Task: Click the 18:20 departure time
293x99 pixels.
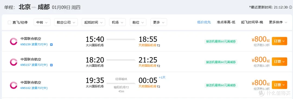Action: click(95, 60)
